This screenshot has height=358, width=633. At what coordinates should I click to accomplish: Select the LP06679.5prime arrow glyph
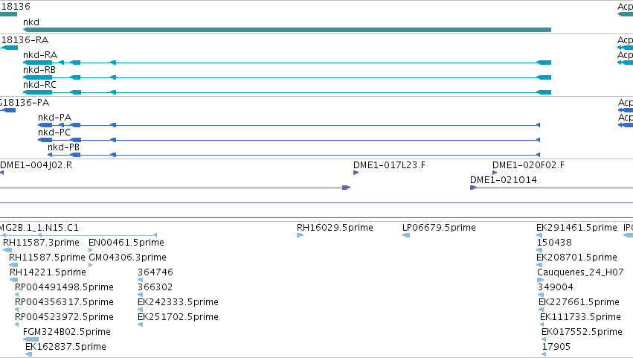tap(406, 235)
